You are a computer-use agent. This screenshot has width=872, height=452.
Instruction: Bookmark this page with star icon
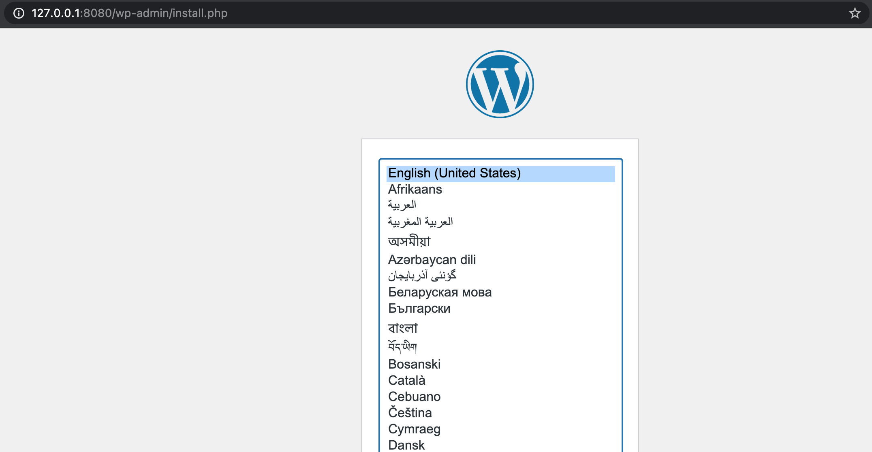[855, 13]
